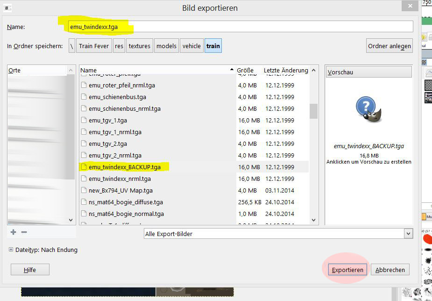
Task: Click file icon of new_Bx794_UV Map.tga
Action: [x=84, y=190]
